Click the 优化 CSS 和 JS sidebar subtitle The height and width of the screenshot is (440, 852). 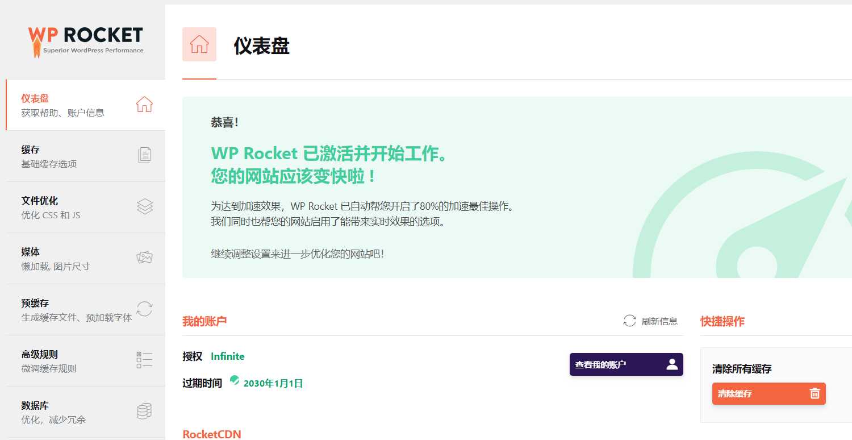[x=51, y=215]
